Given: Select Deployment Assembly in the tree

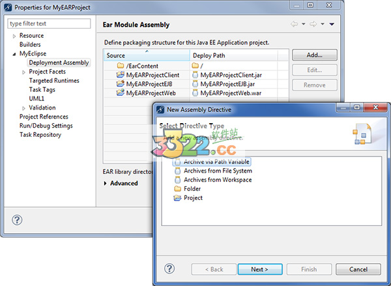Looking at the screenshot, I should (59, 63).
